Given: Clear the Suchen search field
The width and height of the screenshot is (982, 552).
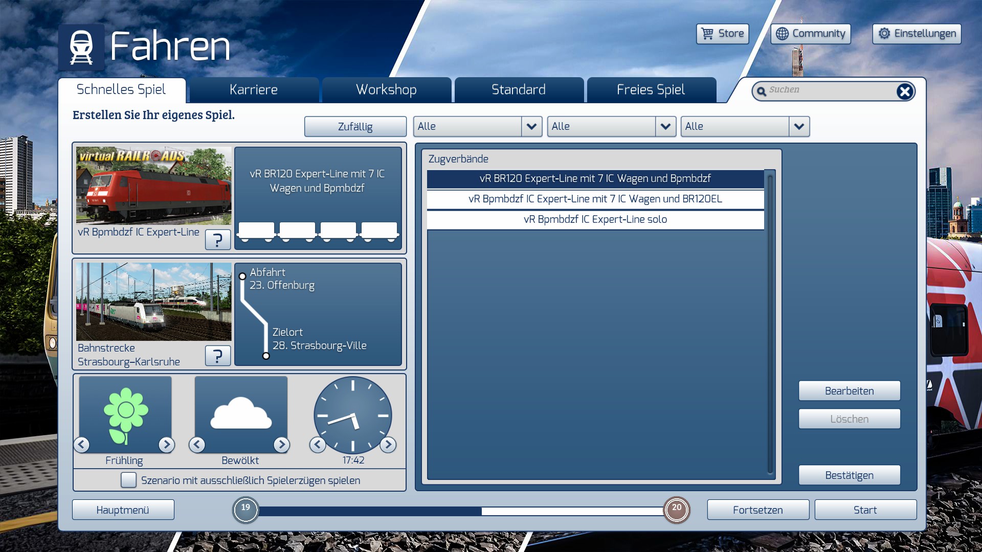Looking at the screenshot, I should coord(904,91).
